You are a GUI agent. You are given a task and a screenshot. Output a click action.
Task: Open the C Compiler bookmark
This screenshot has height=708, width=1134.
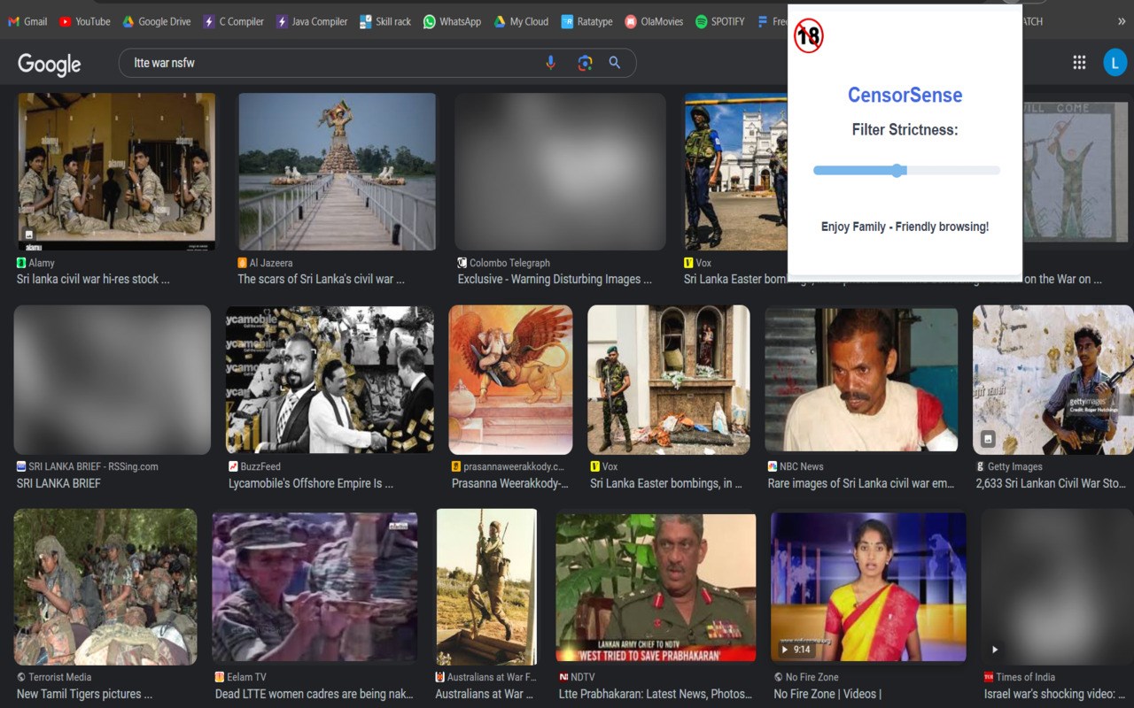coord(233,21)
